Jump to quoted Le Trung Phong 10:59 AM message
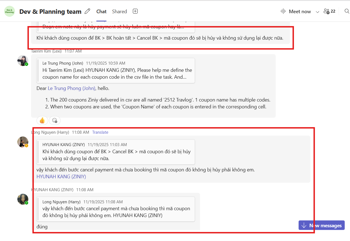The image size is (350, 241). pos(116,70)
